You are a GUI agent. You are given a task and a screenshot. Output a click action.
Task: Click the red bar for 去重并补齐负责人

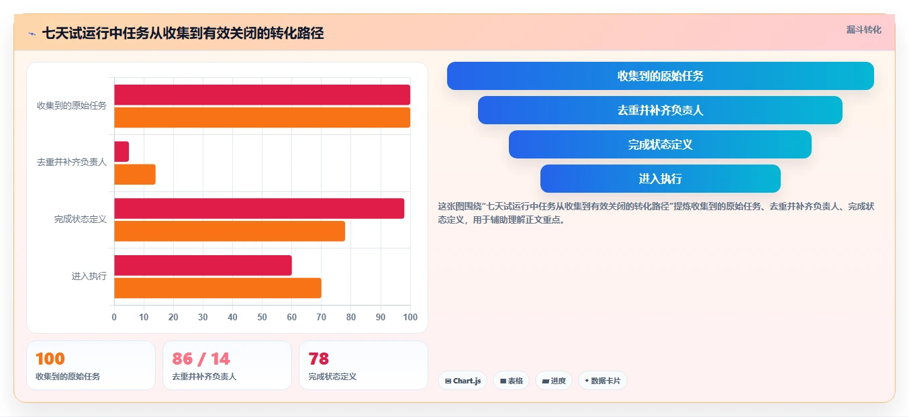coord(122,152)
